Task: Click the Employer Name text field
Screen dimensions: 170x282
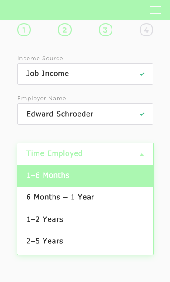Action: [85, 114]
